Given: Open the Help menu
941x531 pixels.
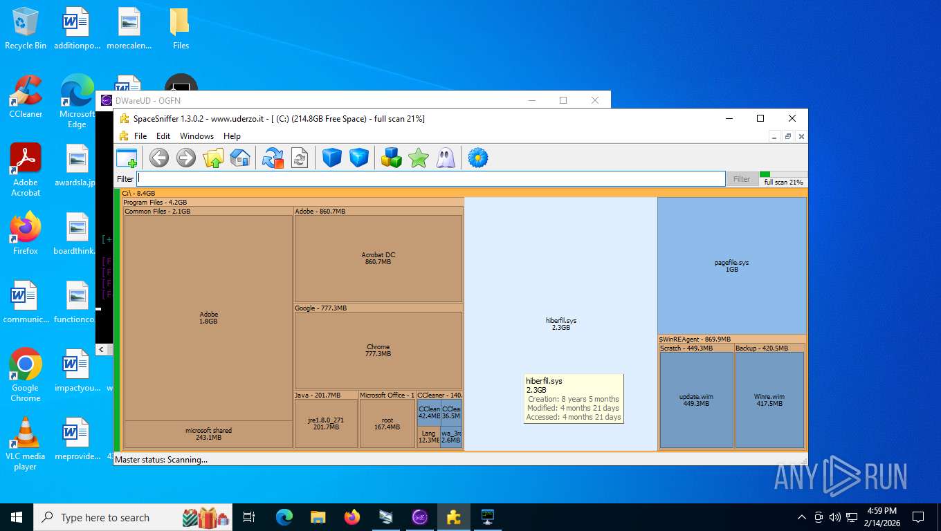Looking at the screenshot, I should pyautogui.click(x=232, y=136).
